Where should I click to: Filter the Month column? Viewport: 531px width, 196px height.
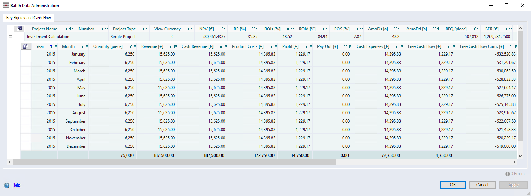click(82, 46)
